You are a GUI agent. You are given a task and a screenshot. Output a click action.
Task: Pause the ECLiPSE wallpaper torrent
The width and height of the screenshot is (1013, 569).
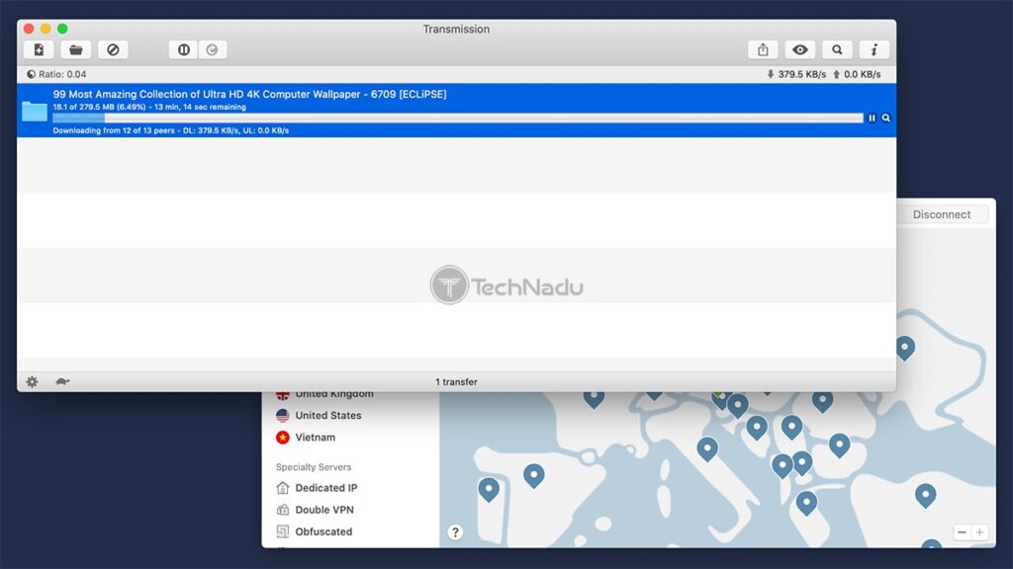tap(872, 119)
